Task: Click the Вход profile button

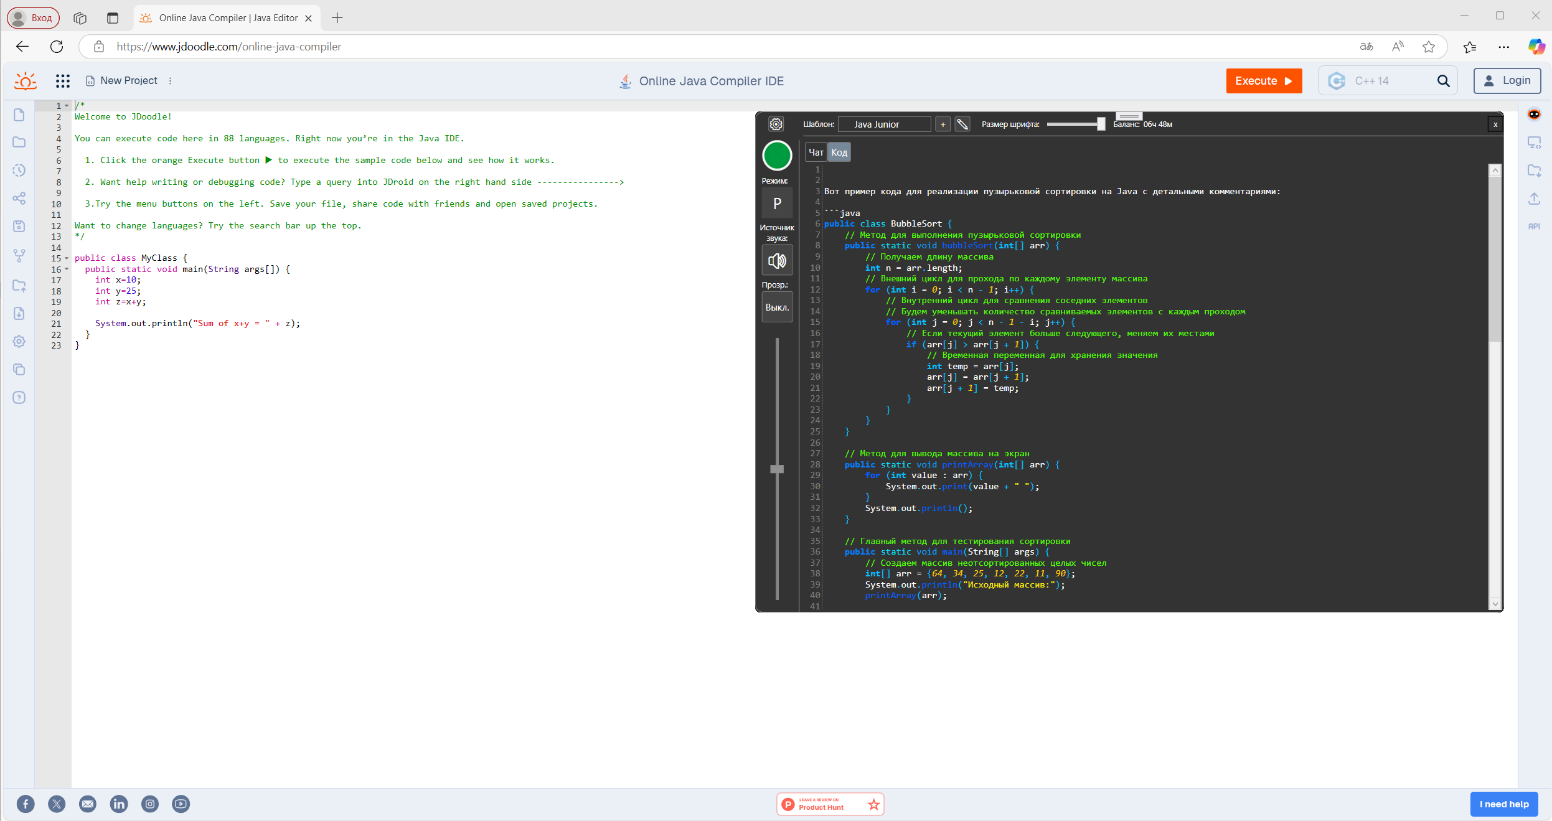Action: click(34, 18)
